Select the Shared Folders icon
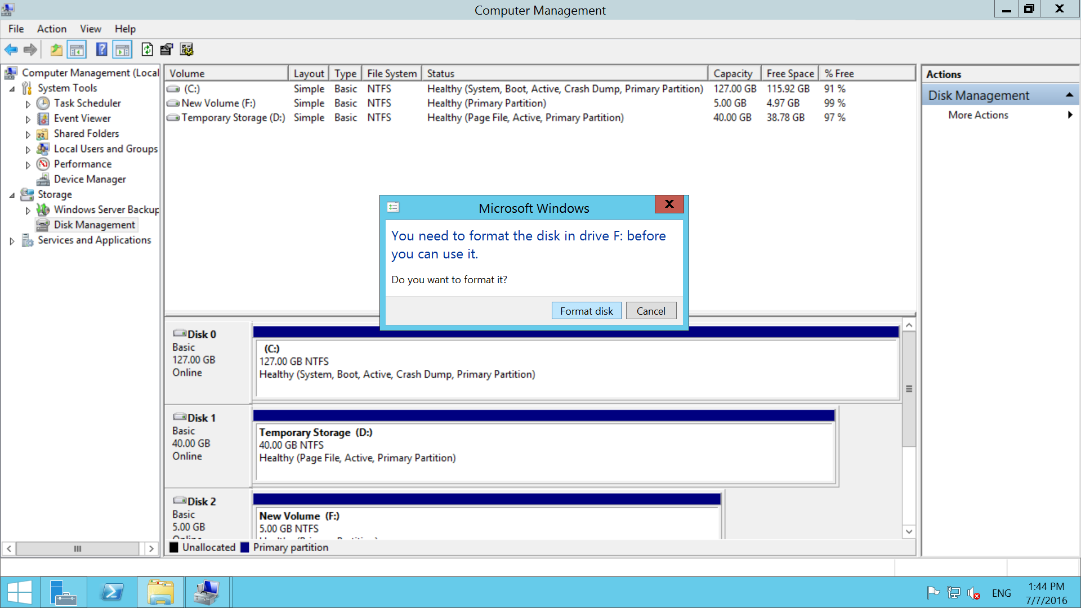The height and width of the screenshot is (608, 1081). point(42,134)
